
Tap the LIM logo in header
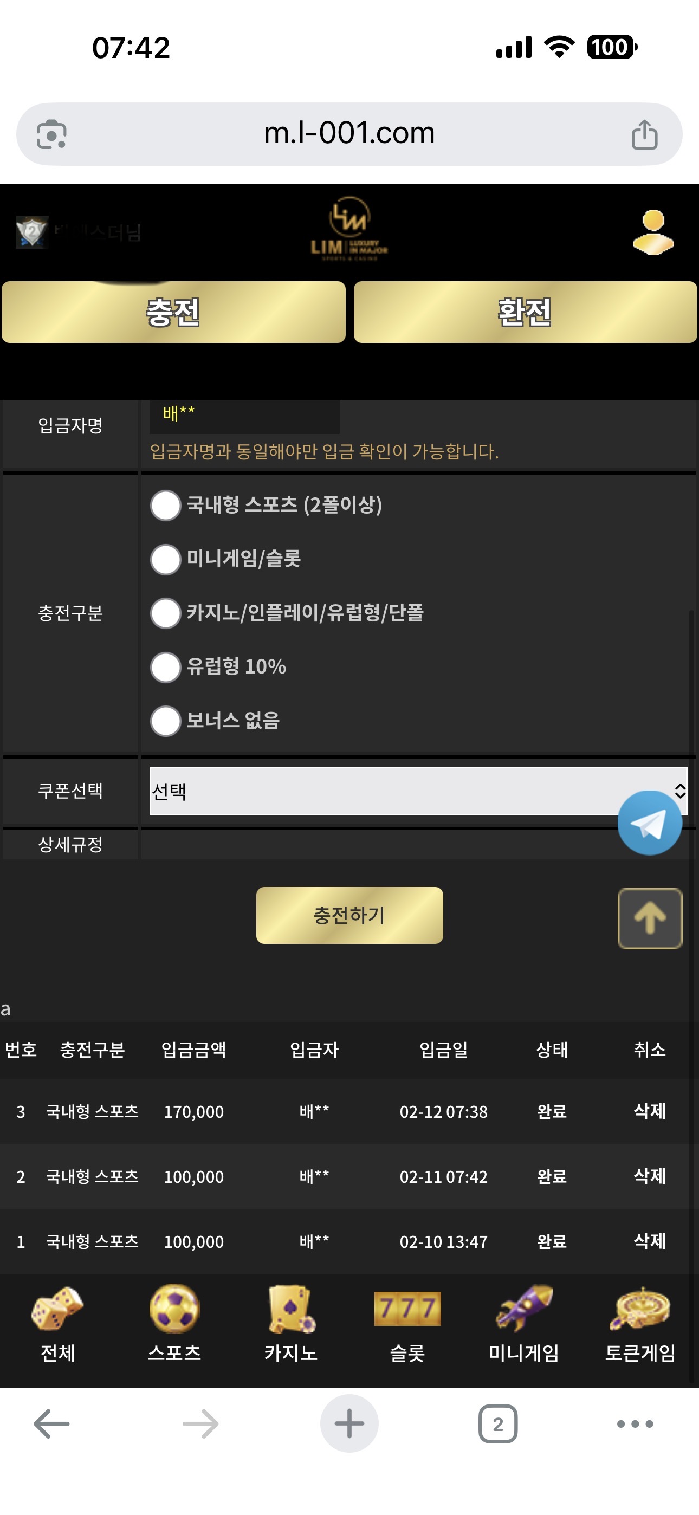point(349,229)
